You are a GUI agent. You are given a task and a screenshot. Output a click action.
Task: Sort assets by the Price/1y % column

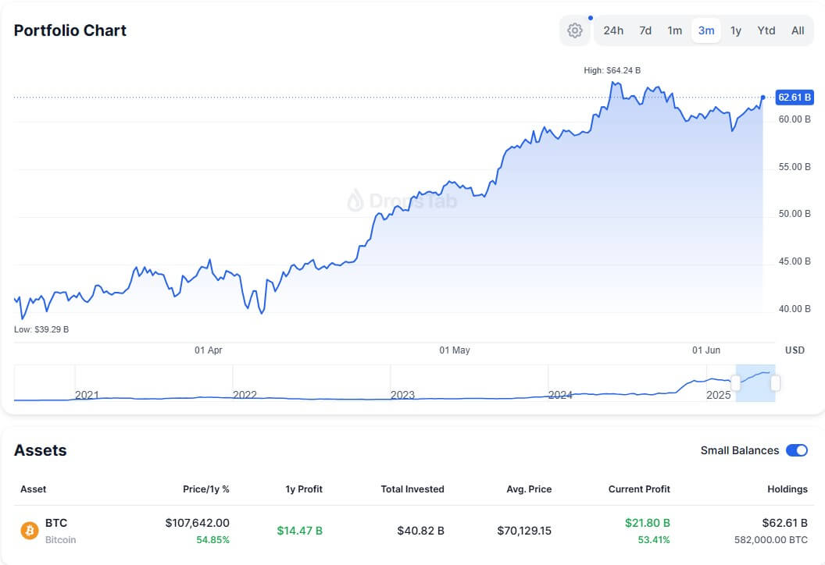tap(205, 489)
